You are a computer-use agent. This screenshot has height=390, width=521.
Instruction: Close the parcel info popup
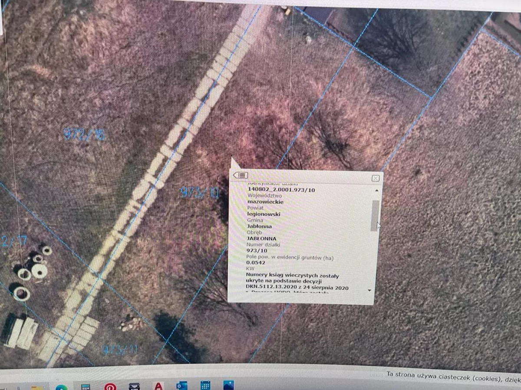coord(376,178)
